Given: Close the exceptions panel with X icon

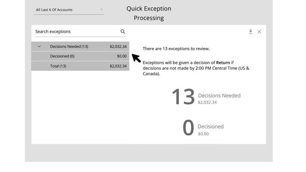Looking at the screenshot, I should [x=259, y=32].
